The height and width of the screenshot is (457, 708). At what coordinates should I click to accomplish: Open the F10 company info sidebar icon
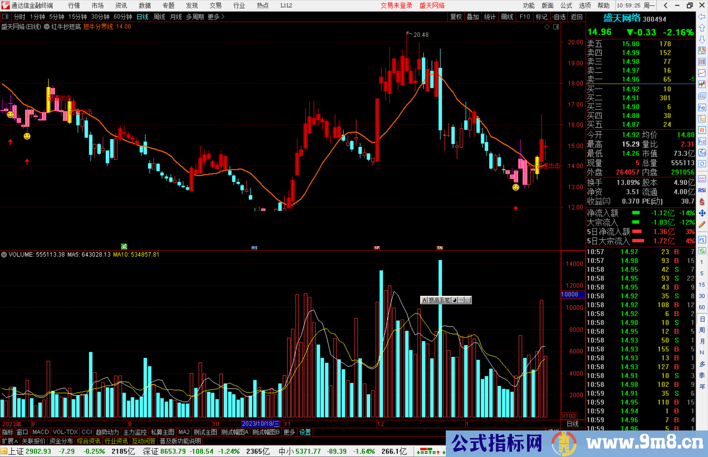702,107
